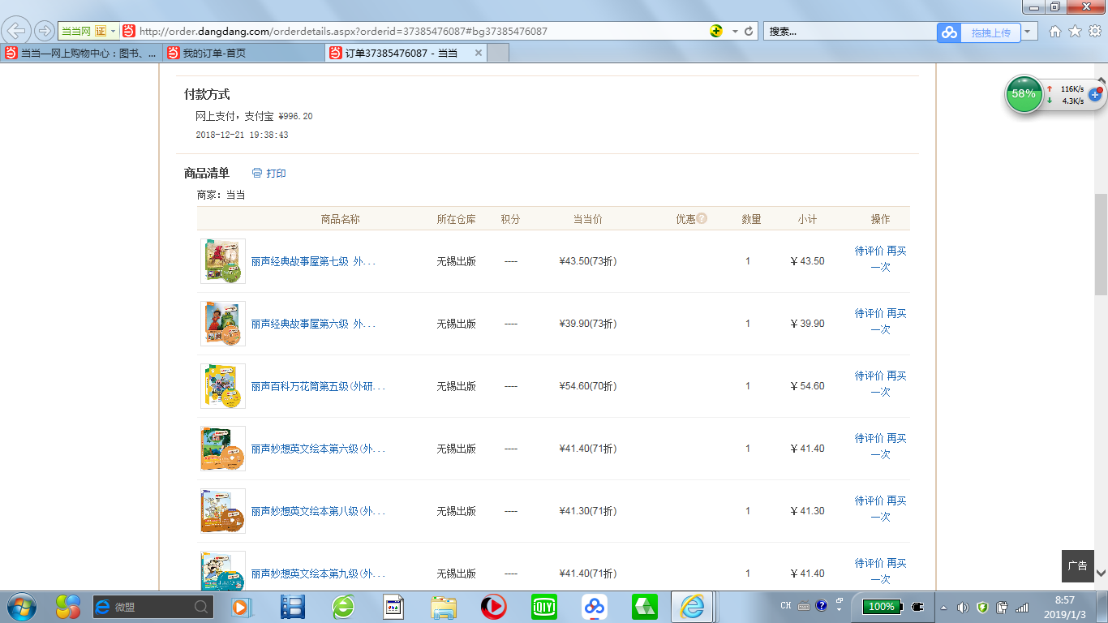Viewport: 1108px width, 623px height.
Task: Show hidden tray icons arrow
Action: (x=943, y=607)
